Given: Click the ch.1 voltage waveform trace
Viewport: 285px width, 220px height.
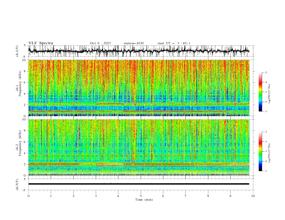Looking at the screenshot, I should pyautogui.click(x=139, y=51).
